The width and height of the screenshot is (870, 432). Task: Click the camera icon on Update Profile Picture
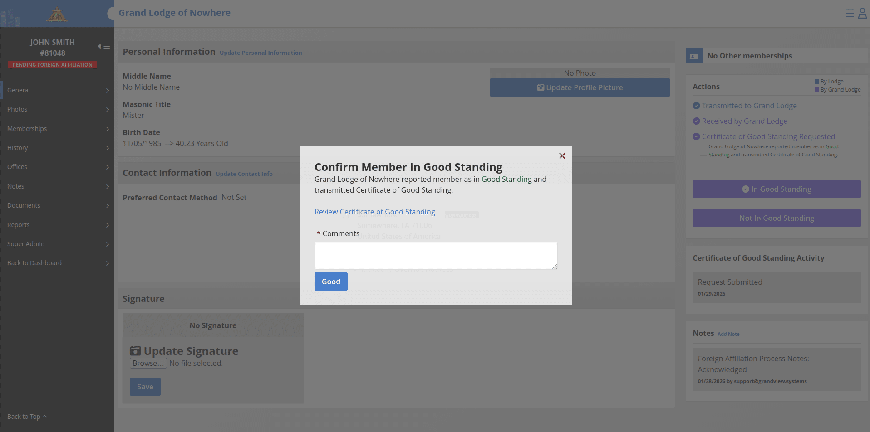click(541, 87)
